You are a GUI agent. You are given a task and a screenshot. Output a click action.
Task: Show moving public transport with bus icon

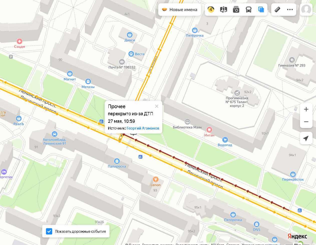tap(249, 10)
